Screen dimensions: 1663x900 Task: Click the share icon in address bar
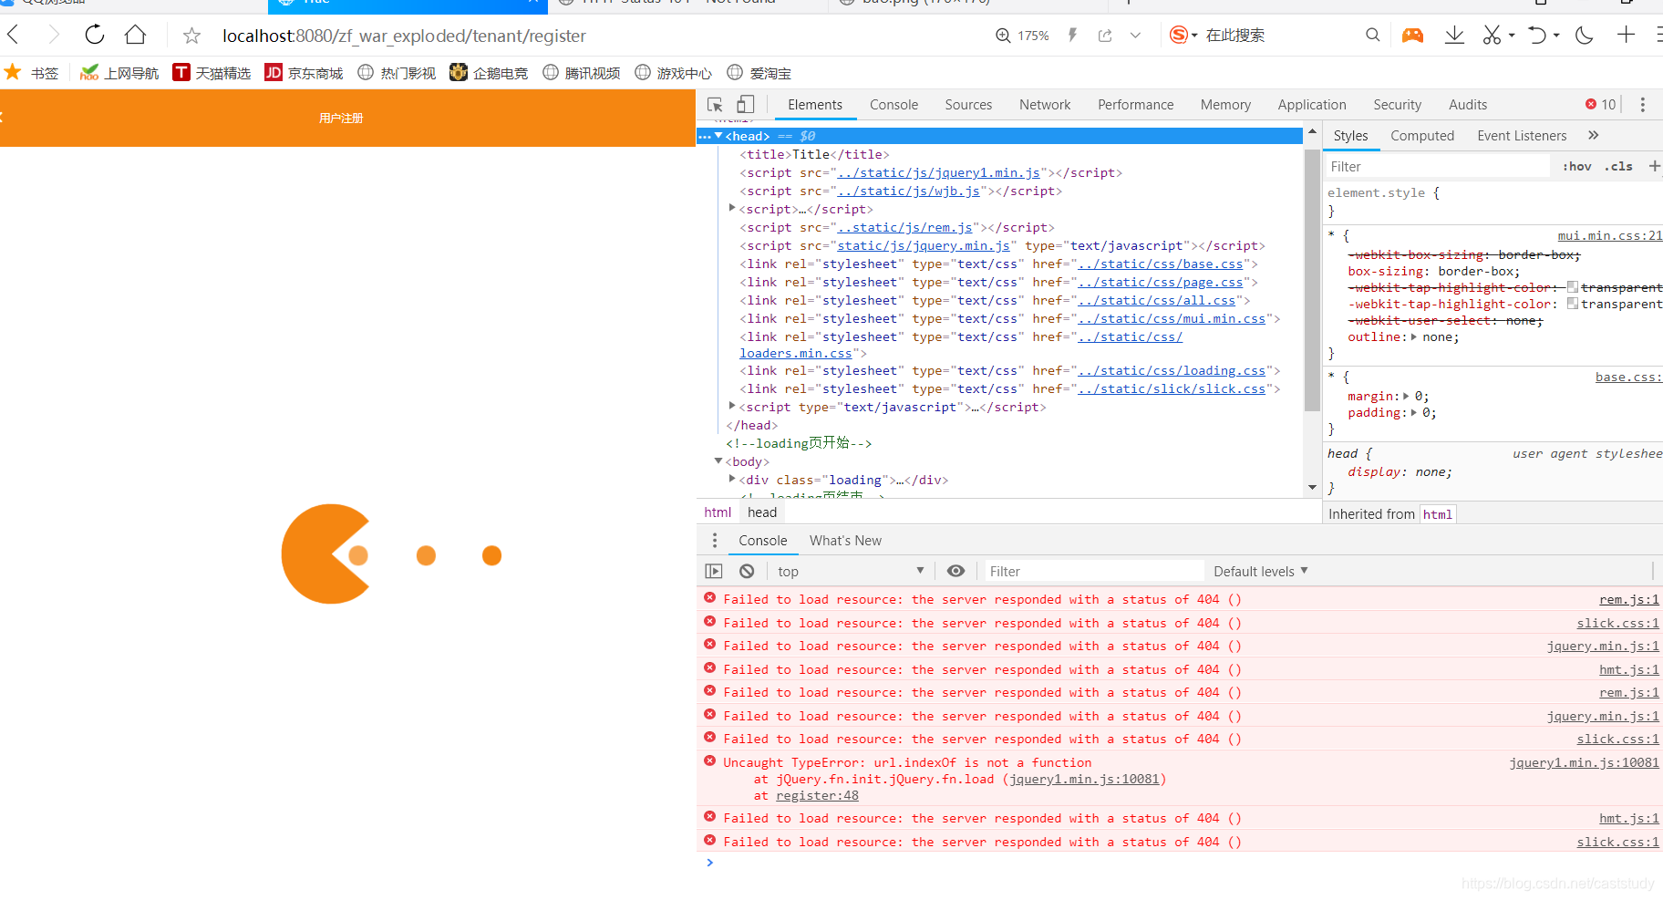pos(1105,36)
